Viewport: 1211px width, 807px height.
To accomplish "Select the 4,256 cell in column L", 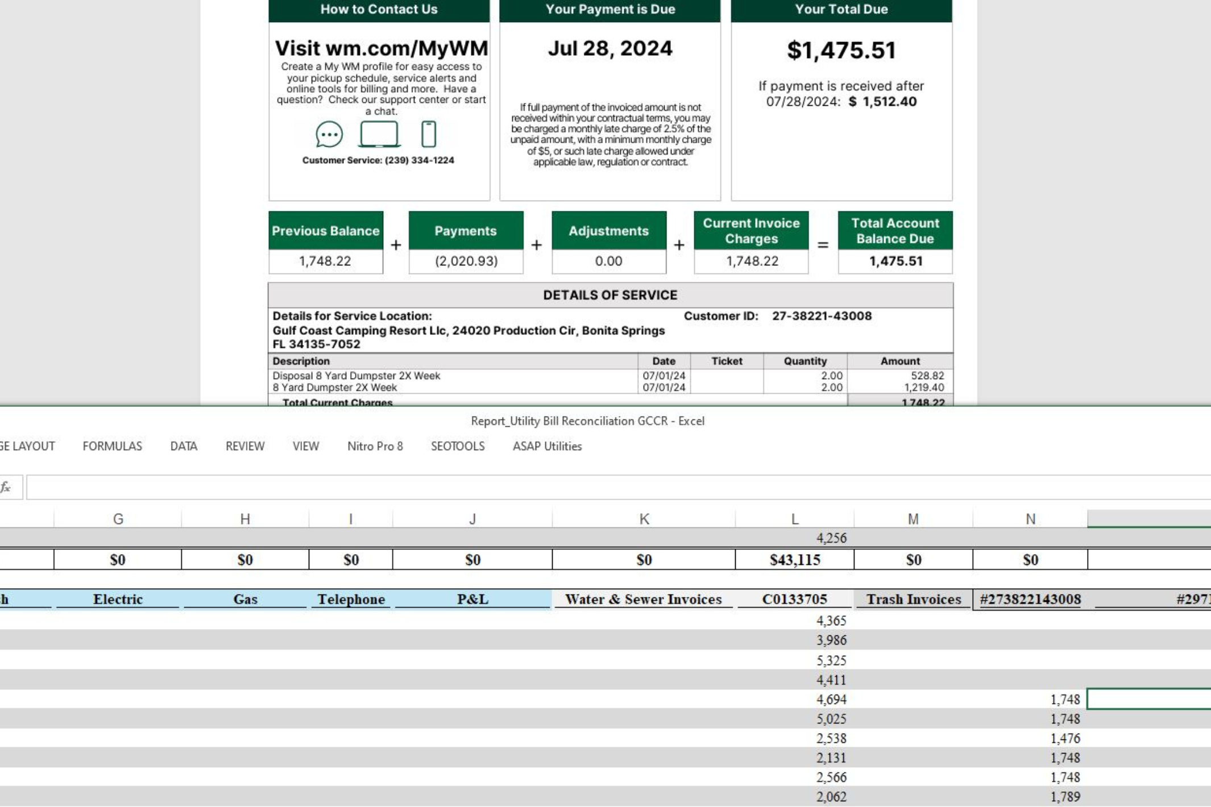I will pos(795,538).
